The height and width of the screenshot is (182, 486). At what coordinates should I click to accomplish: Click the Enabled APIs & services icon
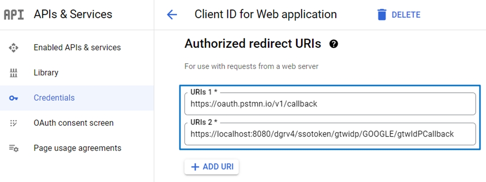(14, 48)
